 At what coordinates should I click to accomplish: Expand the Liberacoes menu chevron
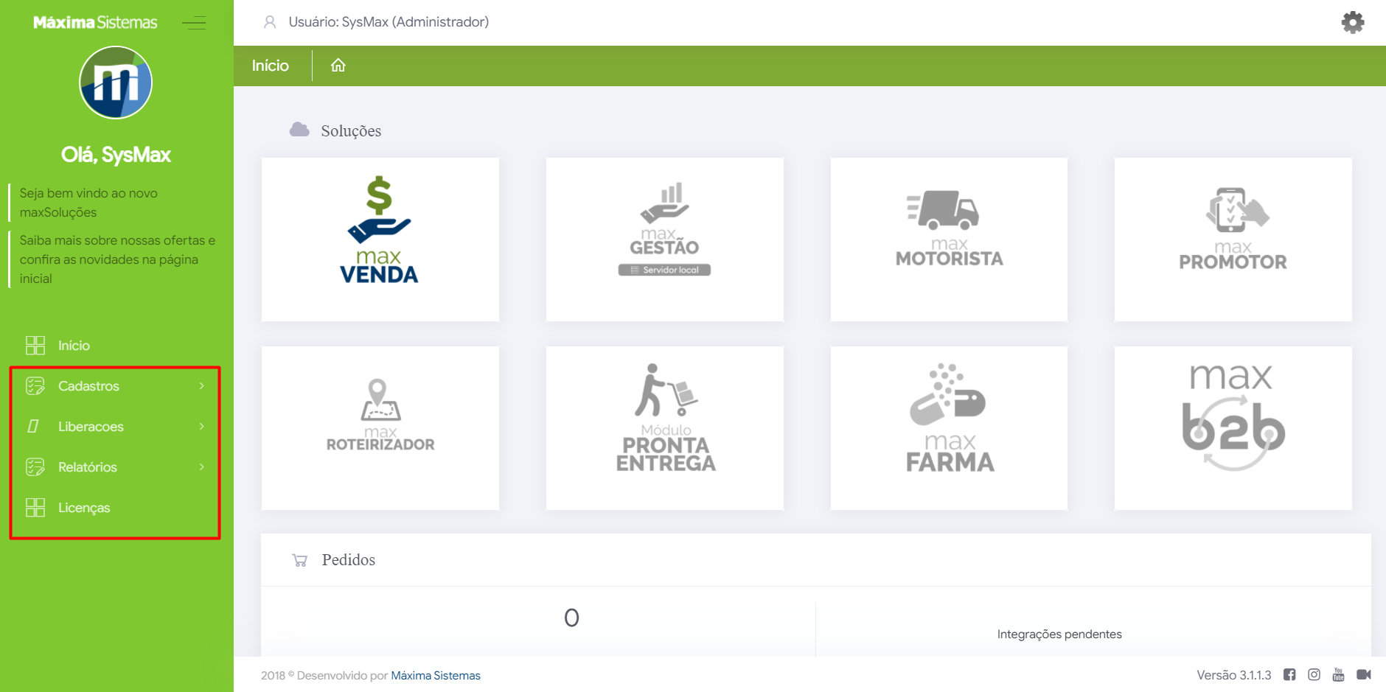(x=201, y=426)
